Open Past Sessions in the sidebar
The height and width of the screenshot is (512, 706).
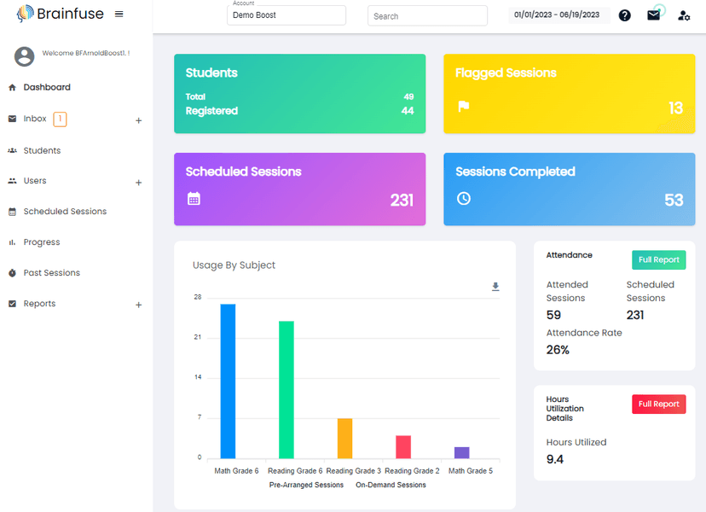click(x=51, y=273)
